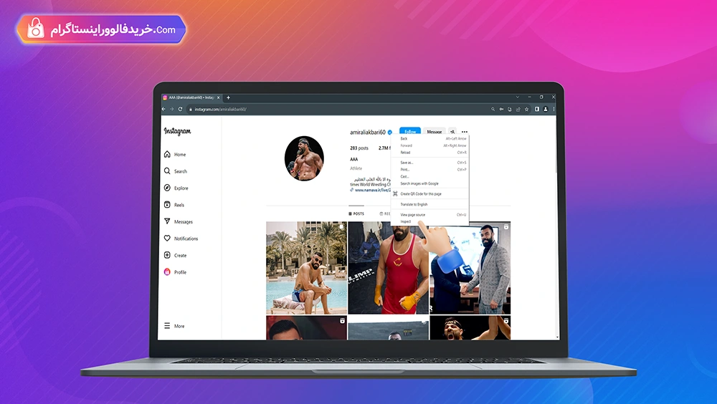717x404 pixels.
Task: Open a new browser tab with plus
Action: click(x=228, y=97)
